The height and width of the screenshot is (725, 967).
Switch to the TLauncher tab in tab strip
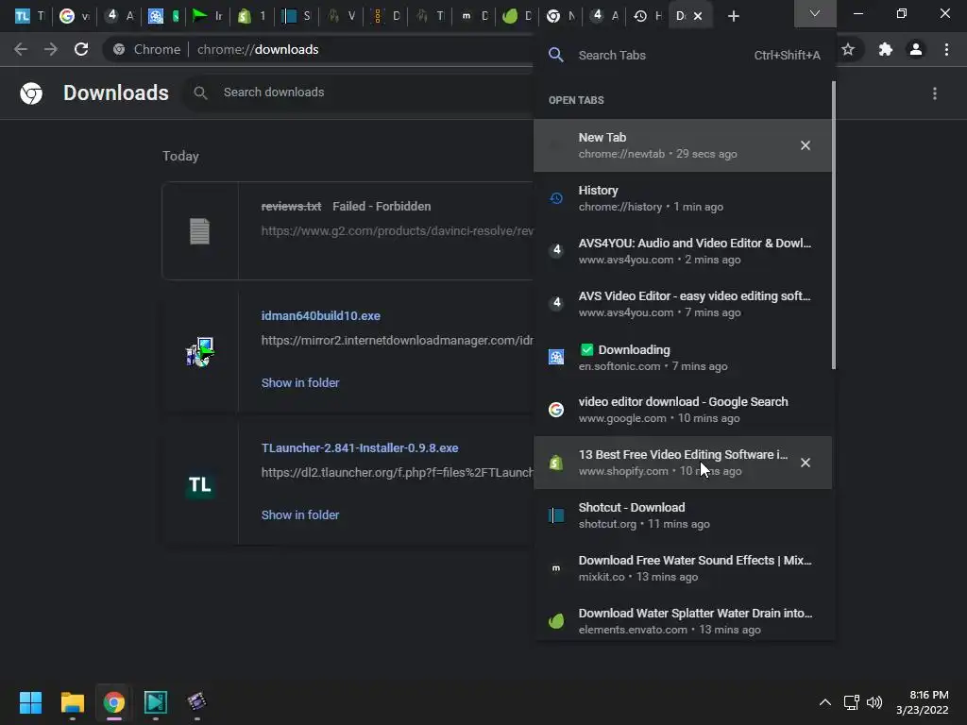pos(29,16)
